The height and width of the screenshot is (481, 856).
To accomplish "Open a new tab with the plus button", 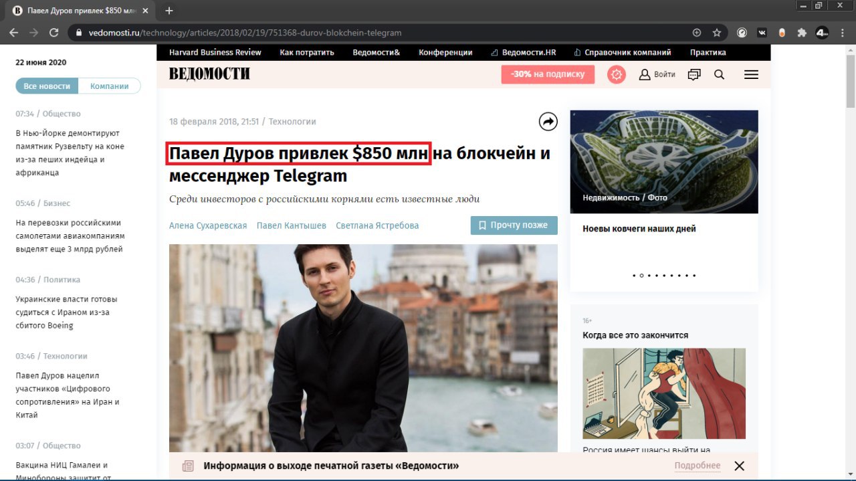I will tap(169, 11).
